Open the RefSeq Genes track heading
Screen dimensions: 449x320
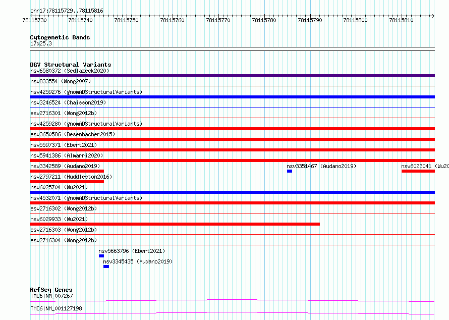(51, 290)
